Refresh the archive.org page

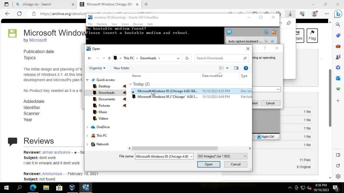coord(19,14)
